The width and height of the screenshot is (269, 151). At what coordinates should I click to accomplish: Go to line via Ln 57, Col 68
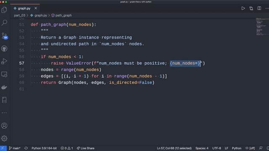(x=174, y=148)
